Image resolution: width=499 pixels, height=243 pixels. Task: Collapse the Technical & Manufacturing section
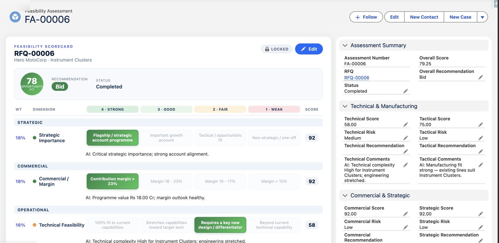tap(345, 106)
